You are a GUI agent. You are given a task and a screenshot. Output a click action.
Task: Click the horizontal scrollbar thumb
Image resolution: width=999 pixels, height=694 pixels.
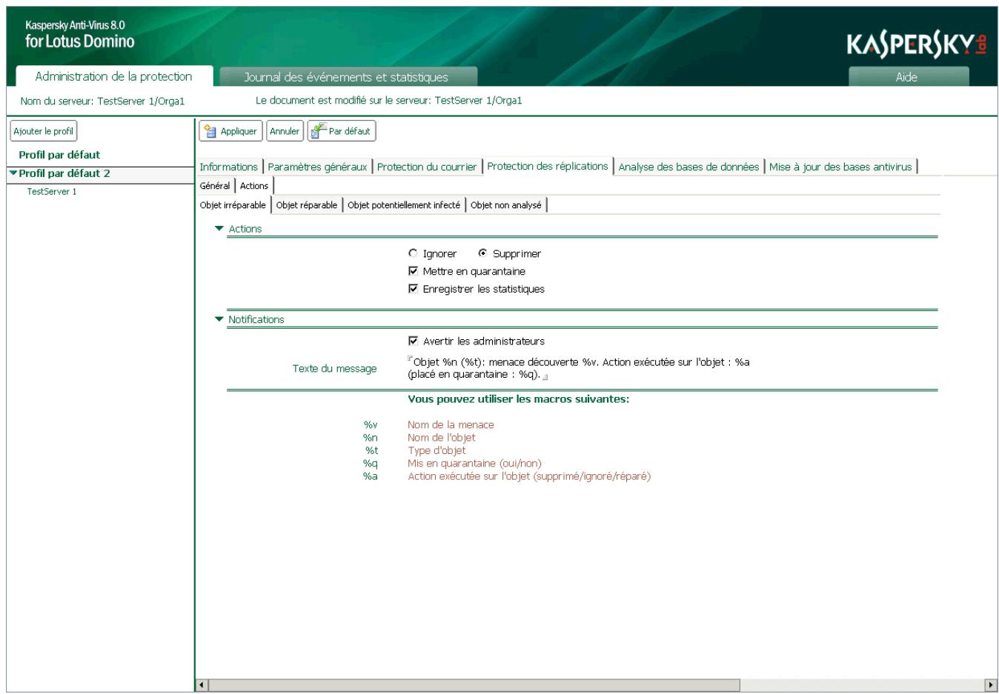point(474,685)
